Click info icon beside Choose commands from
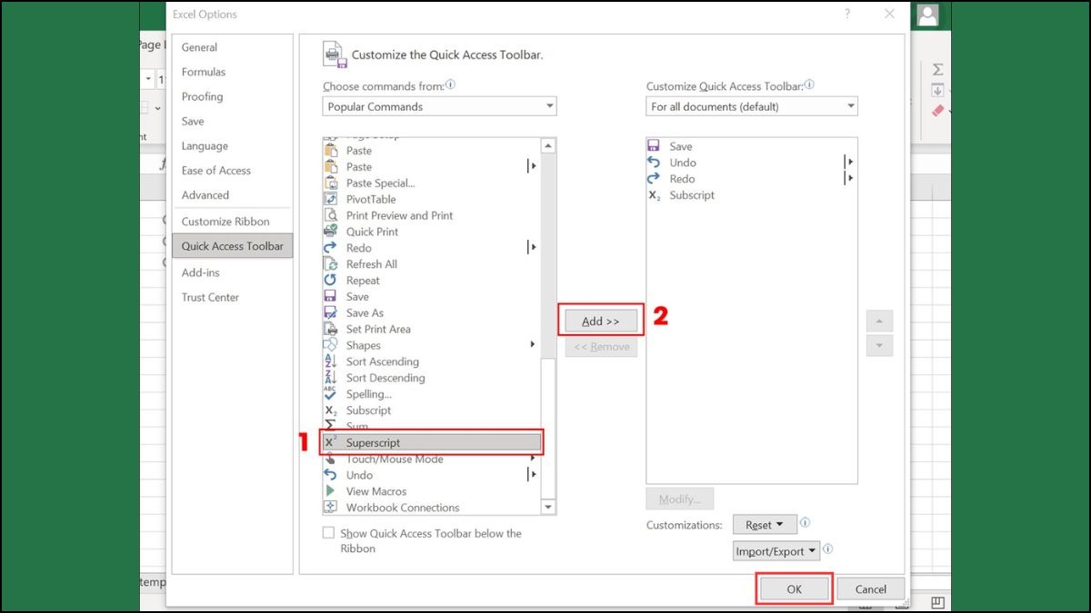Image resolution: width=1091 pixels, height=613 pixels. click(450, 85)
